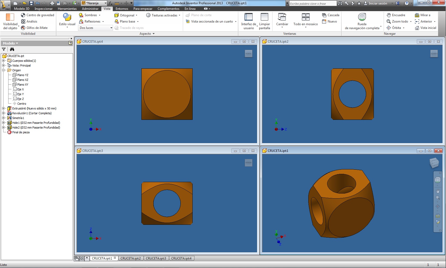This screenshot has width=446, height=268.
Task: Expand the Cuerpos sólidos(1) node
Action: click(x=3, y=61)
